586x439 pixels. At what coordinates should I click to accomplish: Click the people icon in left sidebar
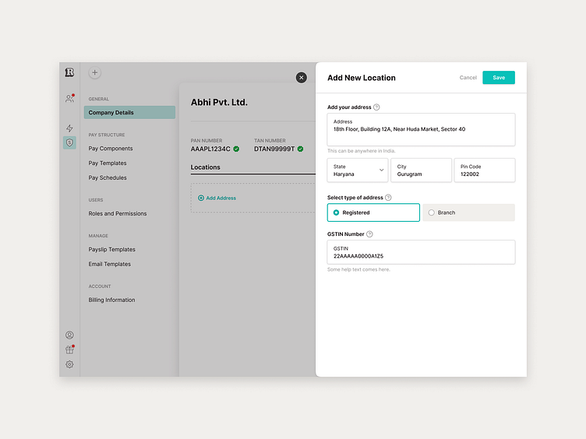pyautogui.click(x=69, y=99)
